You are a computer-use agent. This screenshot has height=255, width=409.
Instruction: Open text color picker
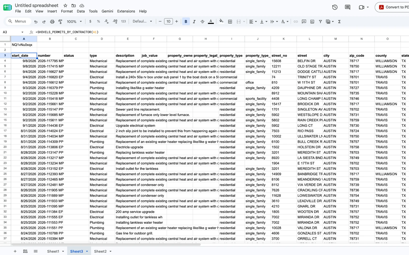coord(211,22)
